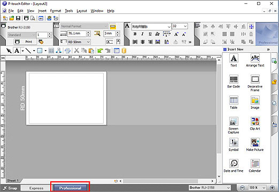The width and height of the screenshot is (279, 192).
Task: Increase font size with large A
Action: click(176, 34)
